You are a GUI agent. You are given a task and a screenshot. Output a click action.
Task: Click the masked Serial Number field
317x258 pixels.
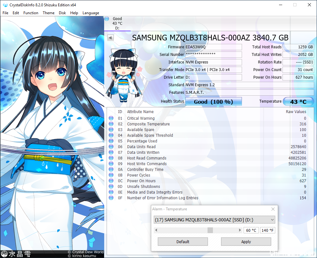click(214, 55)
